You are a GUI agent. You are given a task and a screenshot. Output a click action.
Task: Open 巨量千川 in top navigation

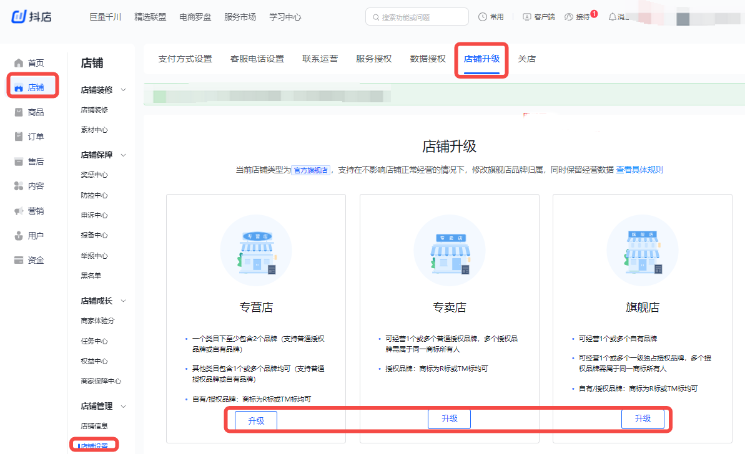[106, 17]
